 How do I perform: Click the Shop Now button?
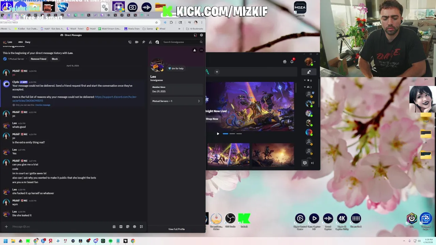coord(212,119)
